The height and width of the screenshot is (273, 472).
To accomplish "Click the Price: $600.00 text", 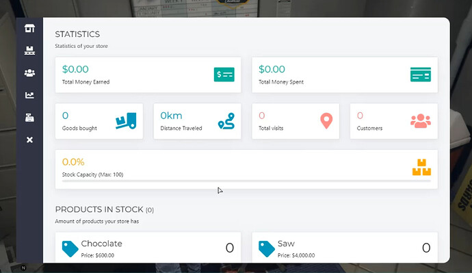I will [98, 255].
